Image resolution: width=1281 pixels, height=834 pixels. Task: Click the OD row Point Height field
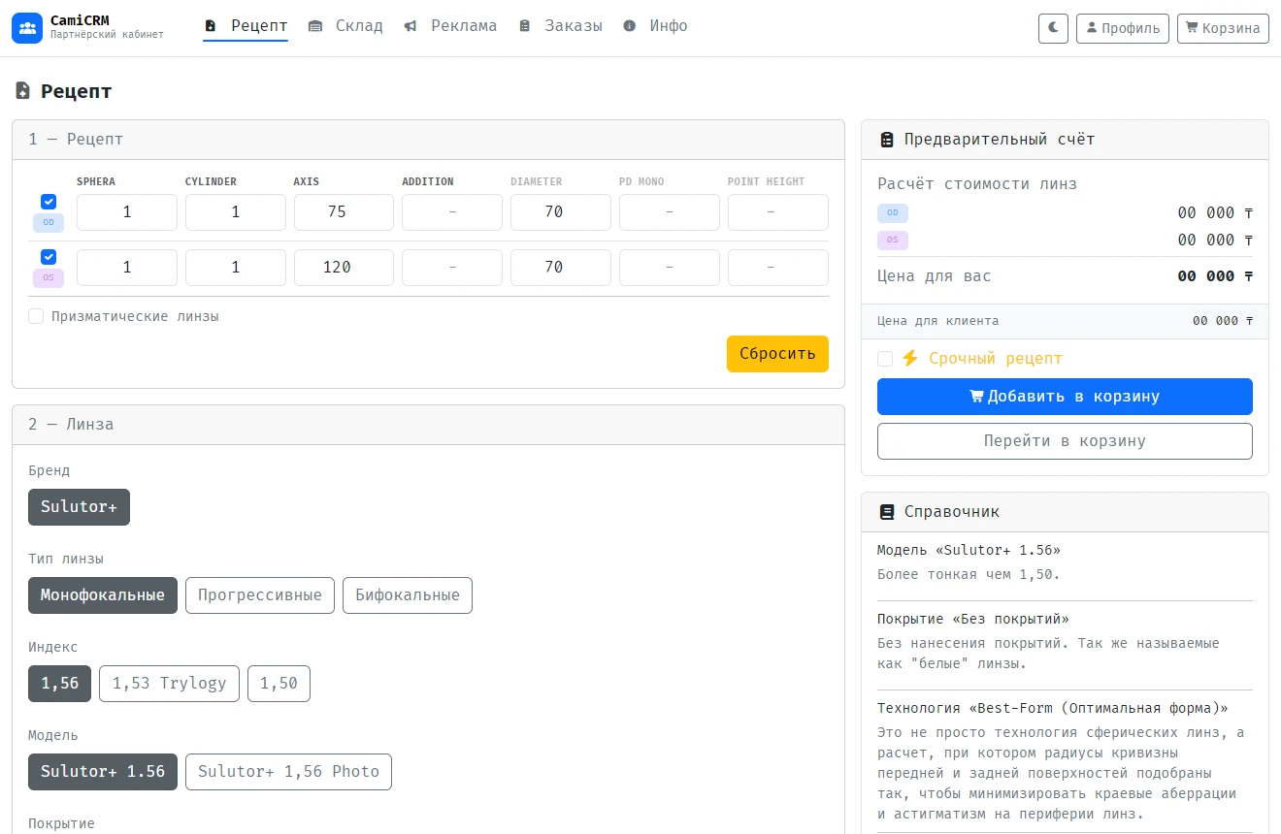[x=778, y=212]
